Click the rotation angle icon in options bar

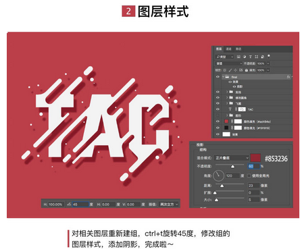pyautogui.click(x=69, y=204)
